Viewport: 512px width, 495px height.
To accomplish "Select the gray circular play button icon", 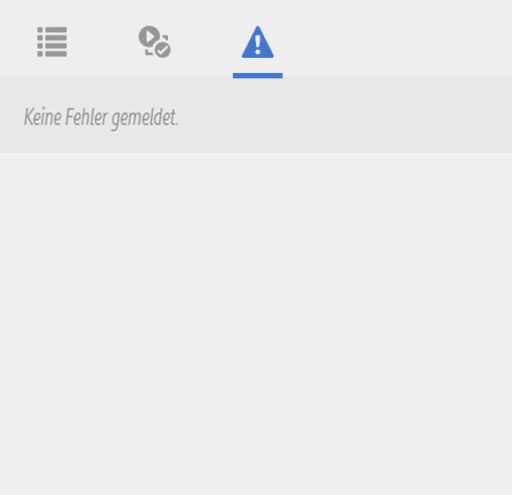I will pyautogui.click(x=149, y=37).
